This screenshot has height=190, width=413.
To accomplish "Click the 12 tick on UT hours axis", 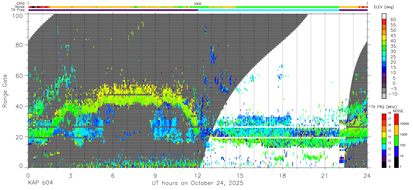I will point(197,176).
